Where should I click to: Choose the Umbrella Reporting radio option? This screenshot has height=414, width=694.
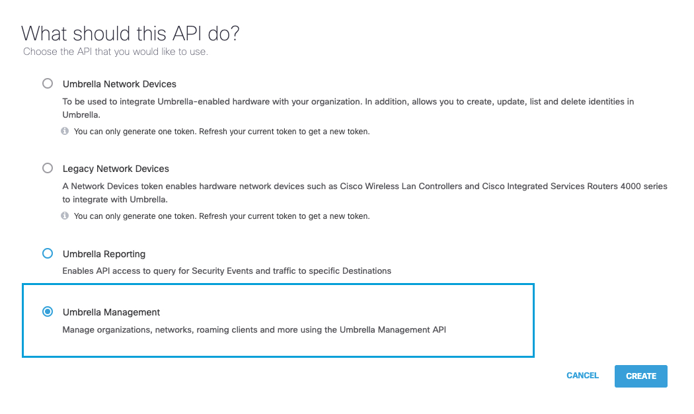click(x=48, y=253)
